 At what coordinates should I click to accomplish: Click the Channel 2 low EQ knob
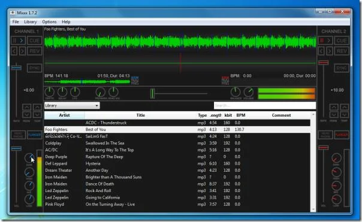coord(336,199)
